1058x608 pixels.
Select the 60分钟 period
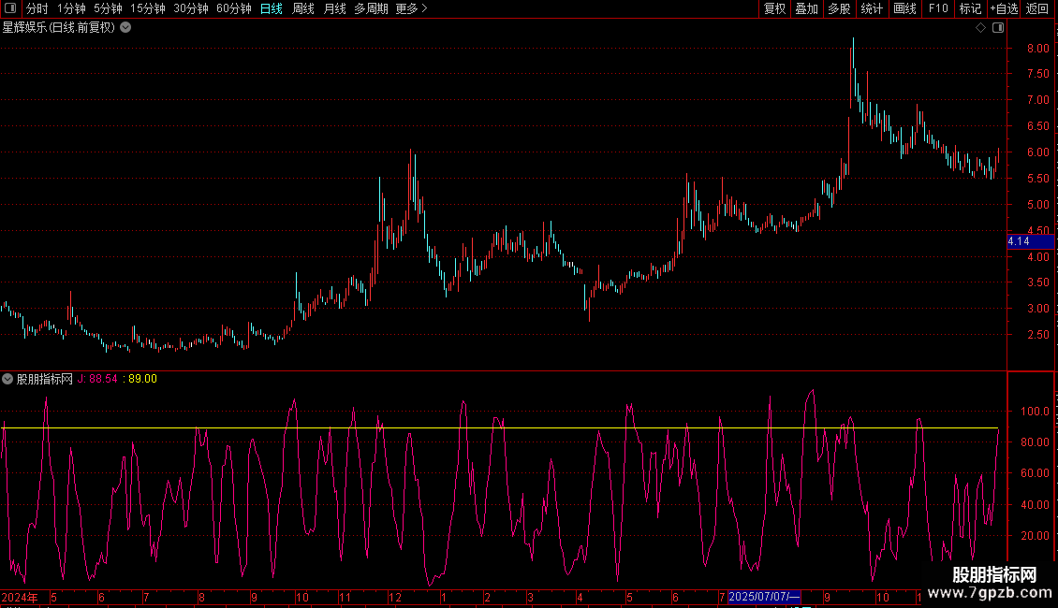pos(233,8)
